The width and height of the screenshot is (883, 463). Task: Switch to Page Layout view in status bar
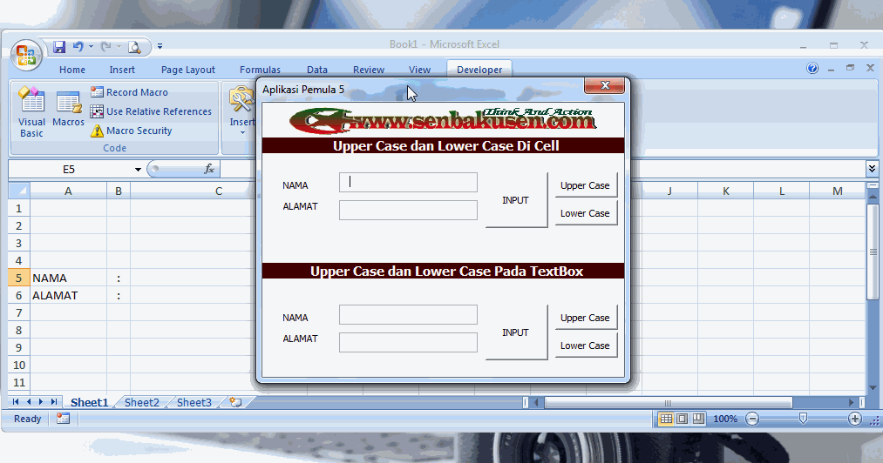click(x=683, y=419)
